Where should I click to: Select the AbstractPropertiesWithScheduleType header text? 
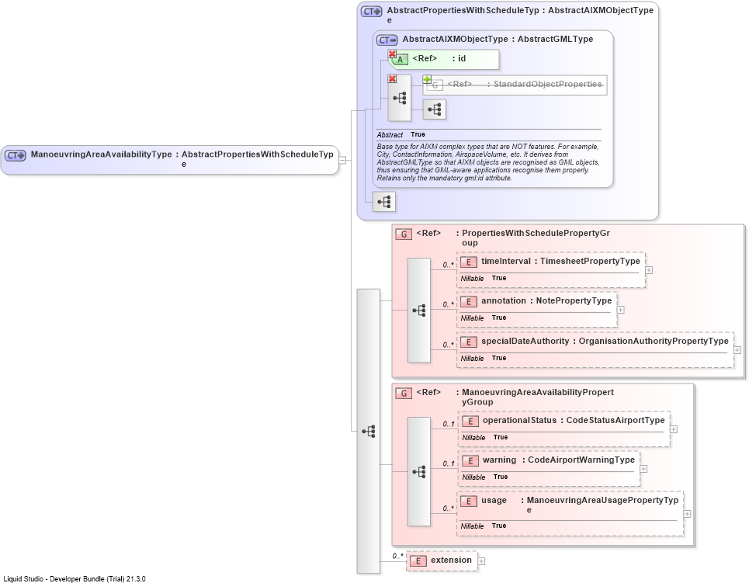tap(520, 15)
